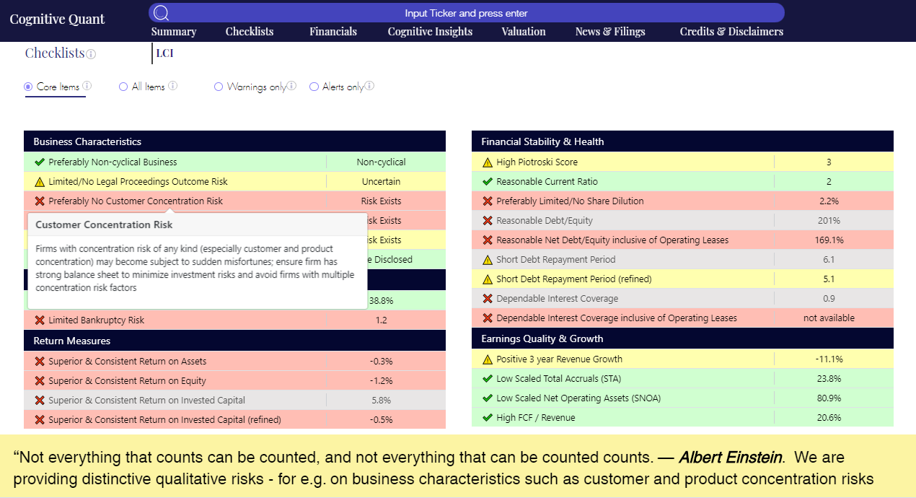Open the Cognitive Insights tab
This screenshot has height=498, width=916.
(430, 32)
